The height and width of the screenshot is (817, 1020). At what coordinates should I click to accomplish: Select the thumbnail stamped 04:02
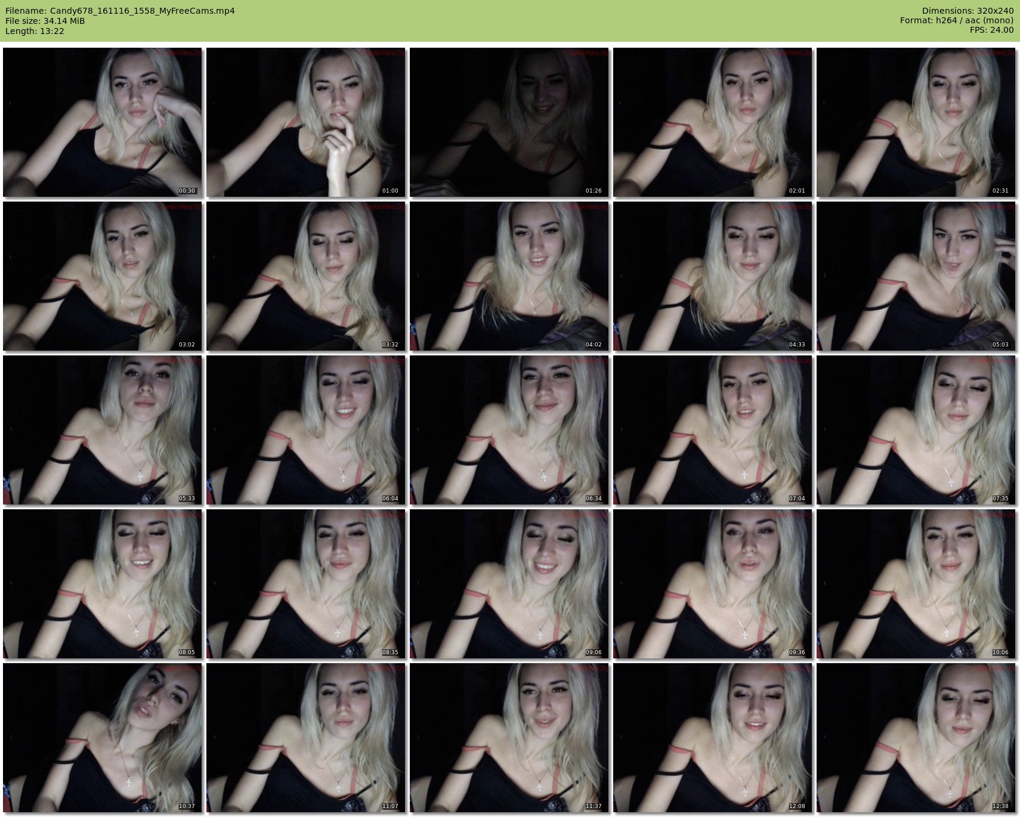pyautogui.click(x=509, y=276)
